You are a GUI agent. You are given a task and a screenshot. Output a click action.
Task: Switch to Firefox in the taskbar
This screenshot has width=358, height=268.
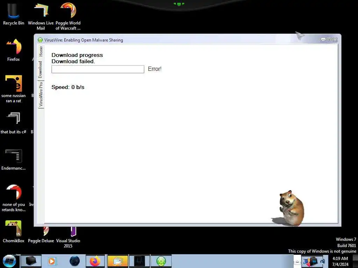[95, 261]
